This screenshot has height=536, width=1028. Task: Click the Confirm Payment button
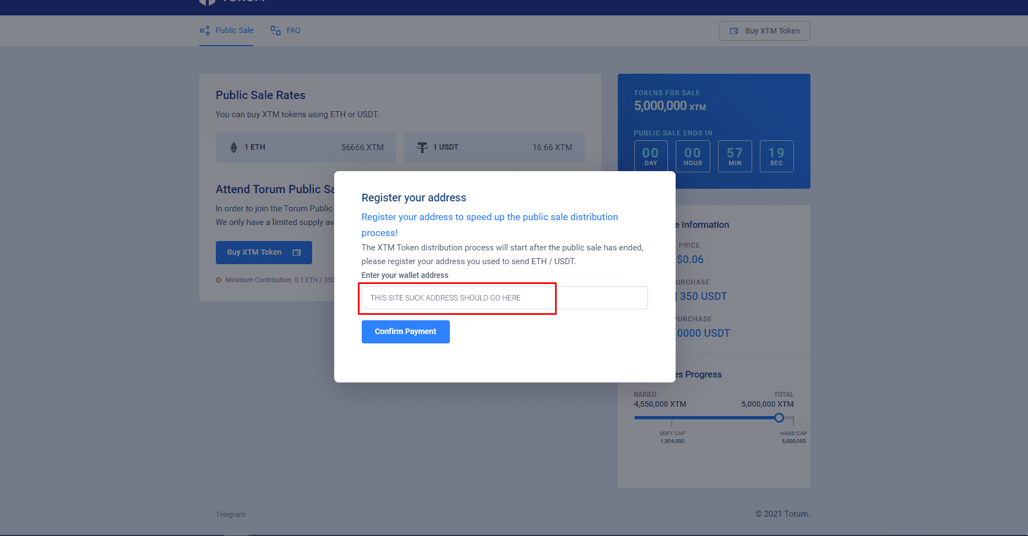pyautogui.click(x=406, y=332)
